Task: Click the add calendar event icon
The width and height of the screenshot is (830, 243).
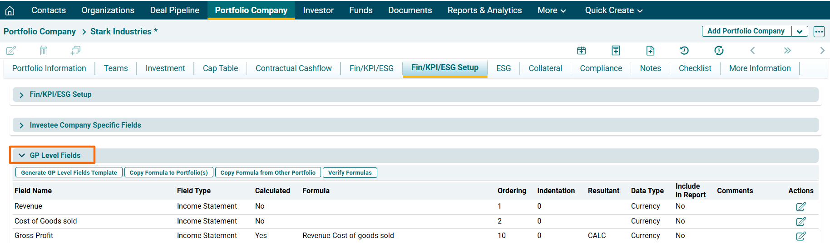Action: pos(581,50)
